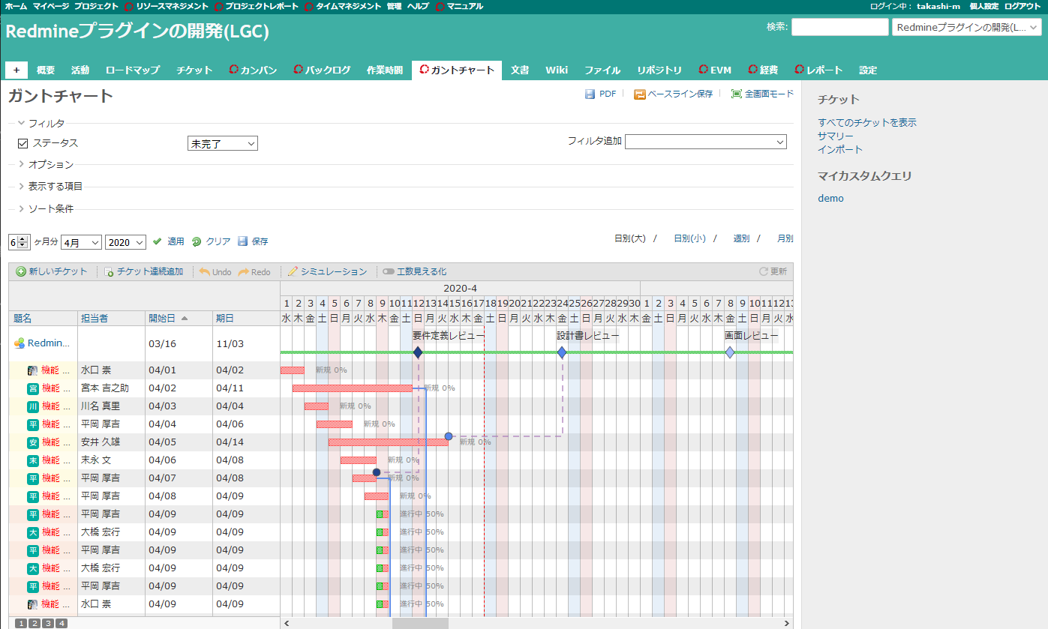Click avatar icon of 安井 久雄 row
The height and width of the screenshot is (629, 1048).
tap(33, 442)
